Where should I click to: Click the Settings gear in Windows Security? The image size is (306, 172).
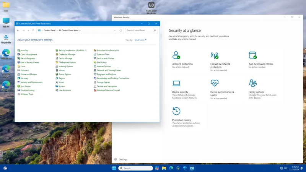tap(116, 159)
